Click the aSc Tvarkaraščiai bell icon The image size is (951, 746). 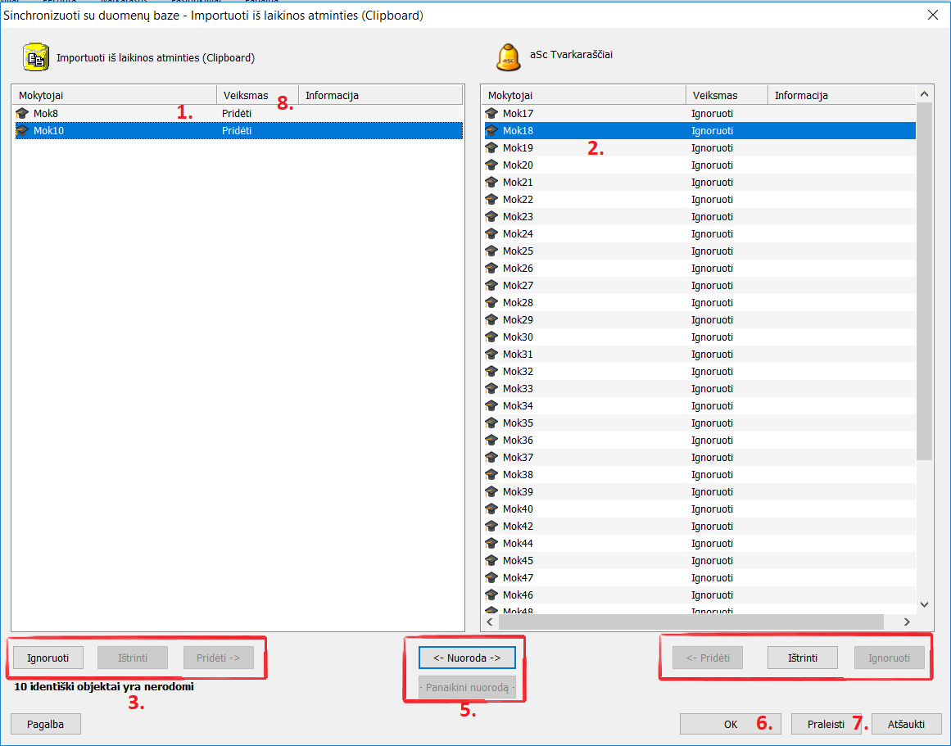coord(508,57)
